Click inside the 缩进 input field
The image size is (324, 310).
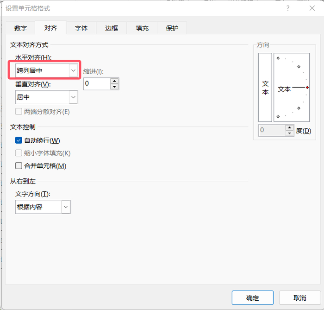pyautogui.click(x=97, y=84)
